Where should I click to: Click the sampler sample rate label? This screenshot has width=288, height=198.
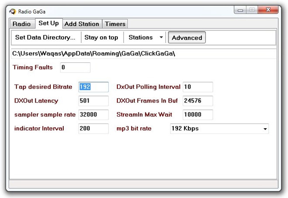pos(45,115)
